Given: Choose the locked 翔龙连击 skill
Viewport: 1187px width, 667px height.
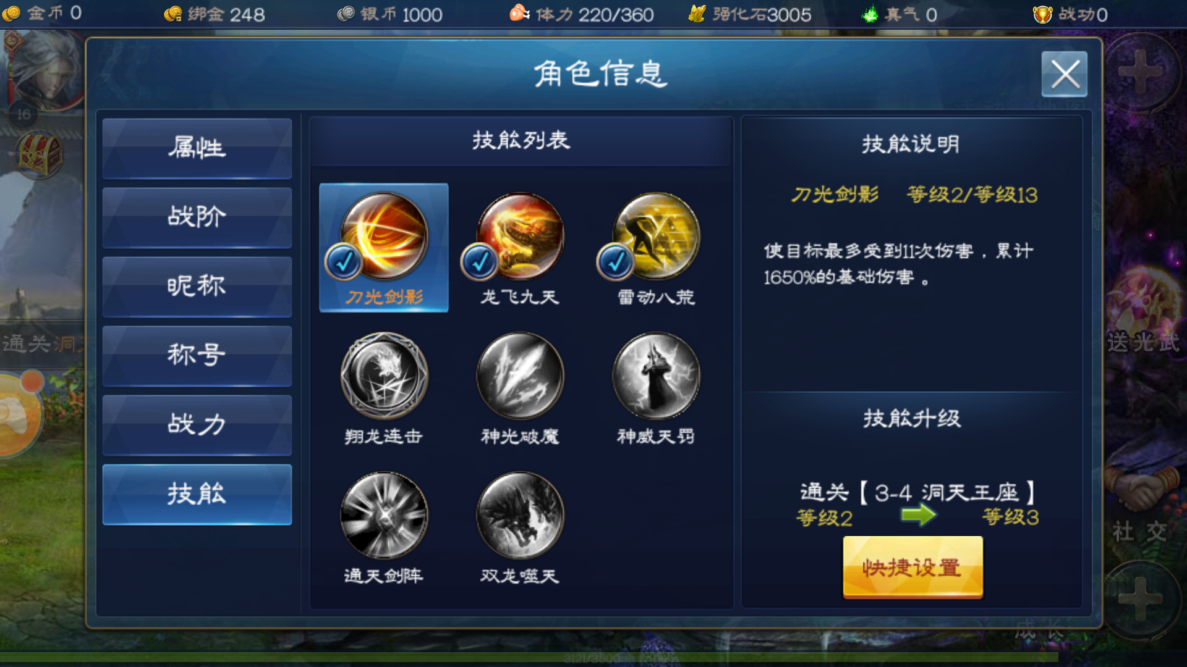Looking at the screenshot, I should pyautogui.click(x=384, y=375).
